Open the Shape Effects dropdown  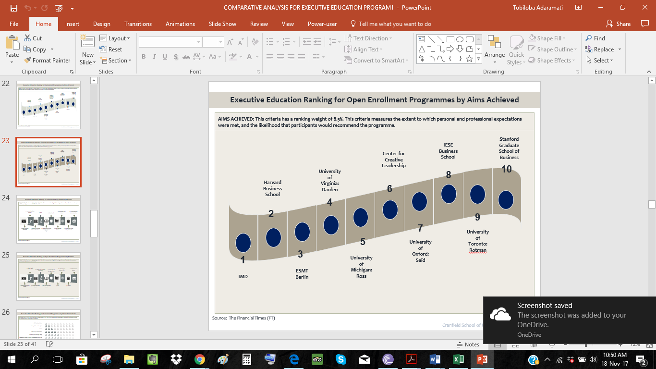tap(552, 61)
